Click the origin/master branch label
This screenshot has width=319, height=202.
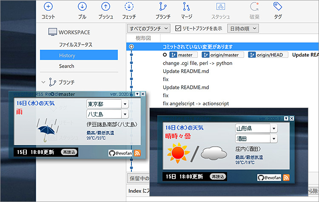(x=223, y=55)
